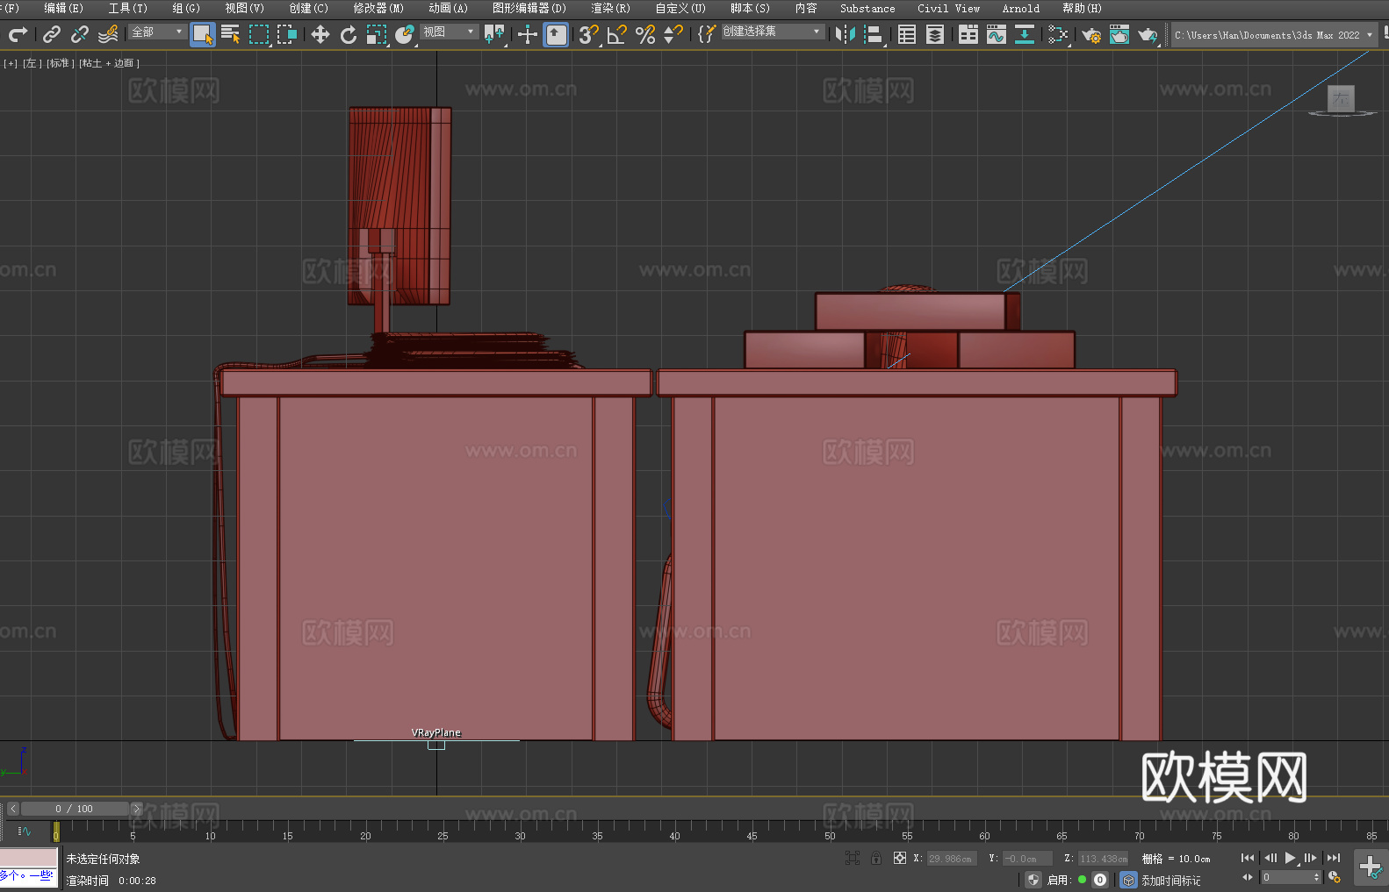Click Edit Named Selection Sets icon
This screenshot has height=892, width=1389.
[707, 34]
